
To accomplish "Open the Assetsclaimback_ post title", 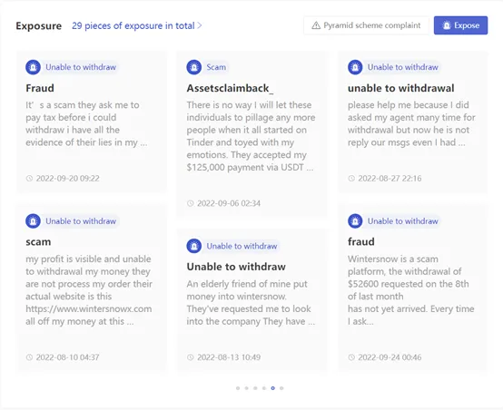I will pos(230,88).
